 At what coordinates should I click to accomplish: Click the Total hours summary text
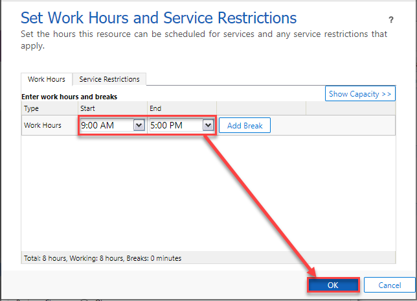pos(102,258)
